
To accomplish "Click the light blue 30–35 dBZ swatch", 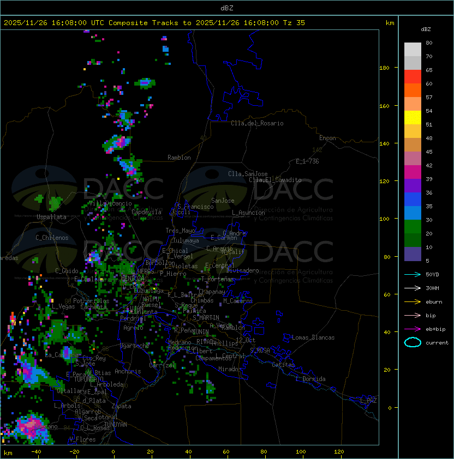I will point(413,213).
